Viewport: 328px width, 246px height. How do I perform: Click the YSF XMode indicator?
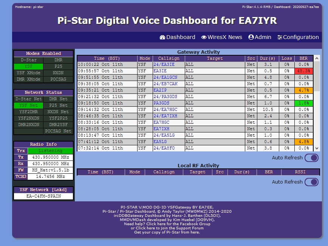(x=28, y=73)
